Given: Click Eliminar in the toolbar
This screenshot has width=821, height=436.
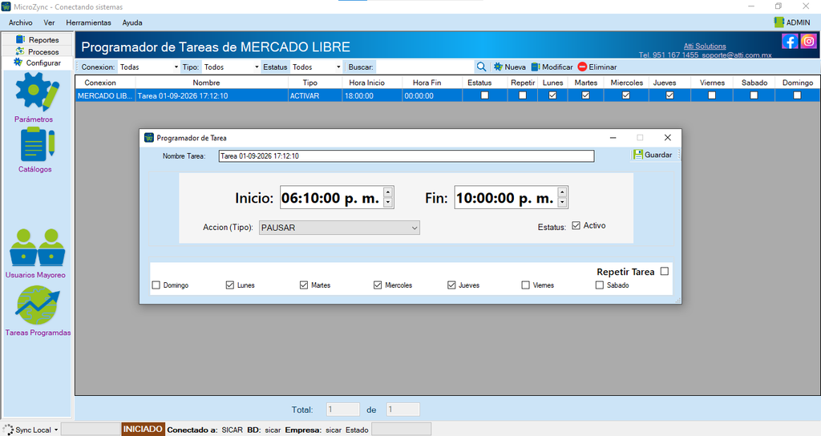Looking at the screenshot, I should tap(597, 67).
